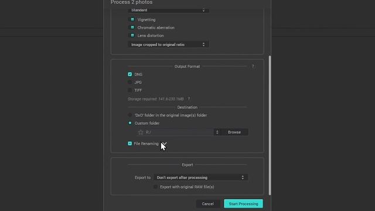
Task: Open the folder path history dropdown arrows
Action: 217,132
